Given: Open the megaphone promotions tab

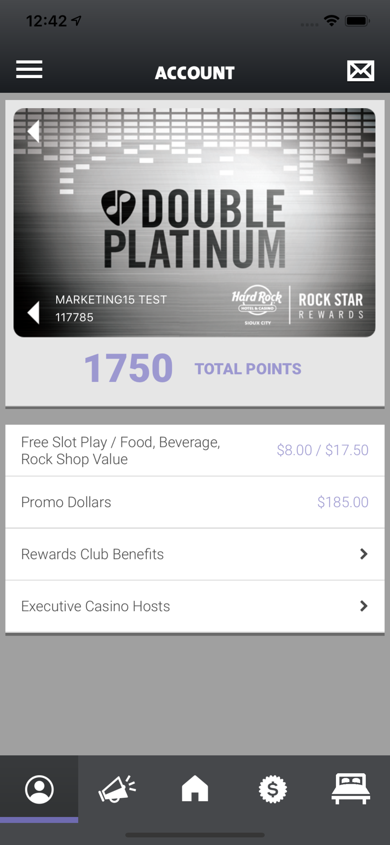Looking at the screenshot, I should [x=117, y=789].
